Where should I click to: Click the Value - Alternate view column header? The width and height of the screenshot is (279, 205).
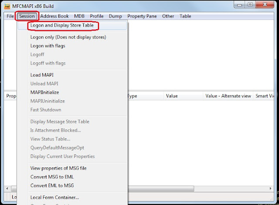pos(228,96)
